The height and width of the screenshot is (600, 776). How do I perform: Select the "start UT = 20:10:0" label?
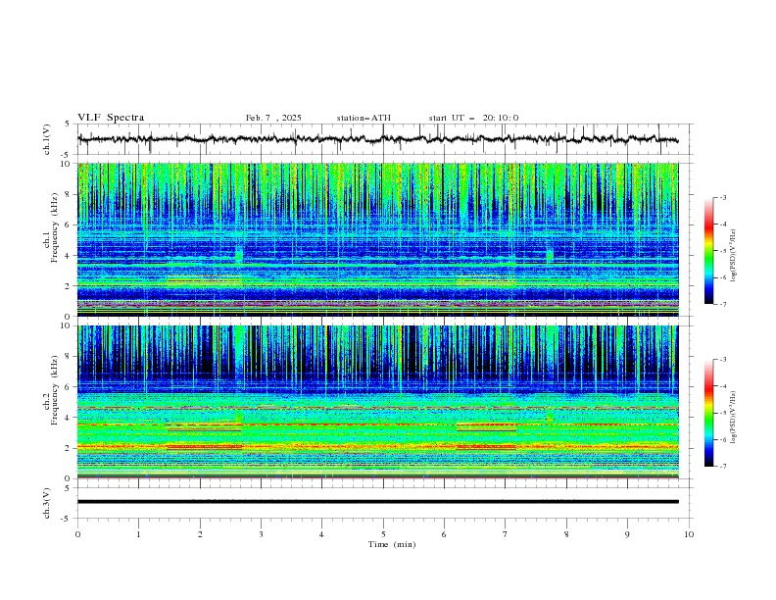tap(473, 118)
